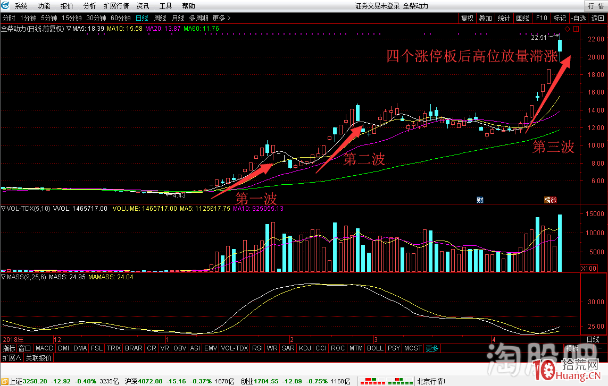Open the 模板 template dropdown
Screen dimensions: 608x386
(572, 348)
